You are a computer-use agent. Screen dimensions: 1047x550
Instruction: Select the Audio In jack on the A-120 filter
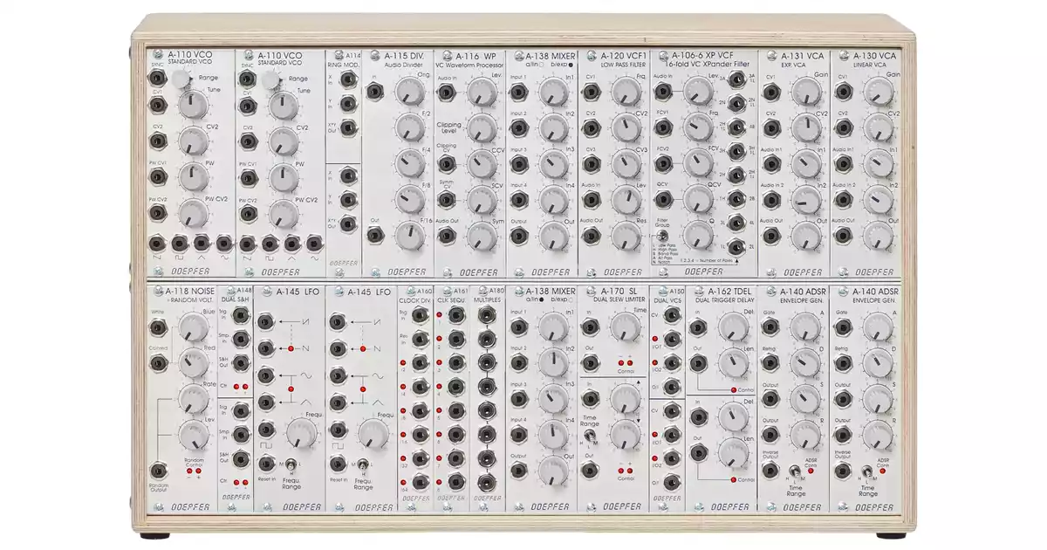(591, 200)
